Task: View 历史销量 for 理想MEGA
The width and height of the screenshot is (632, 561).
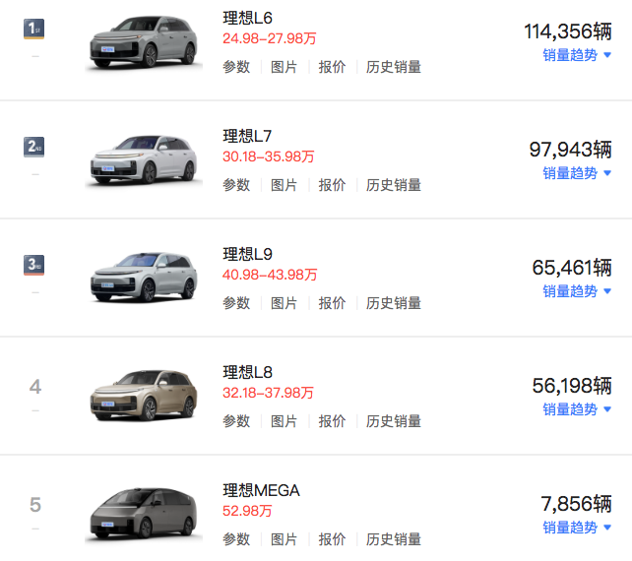Action: click(394, 539)
